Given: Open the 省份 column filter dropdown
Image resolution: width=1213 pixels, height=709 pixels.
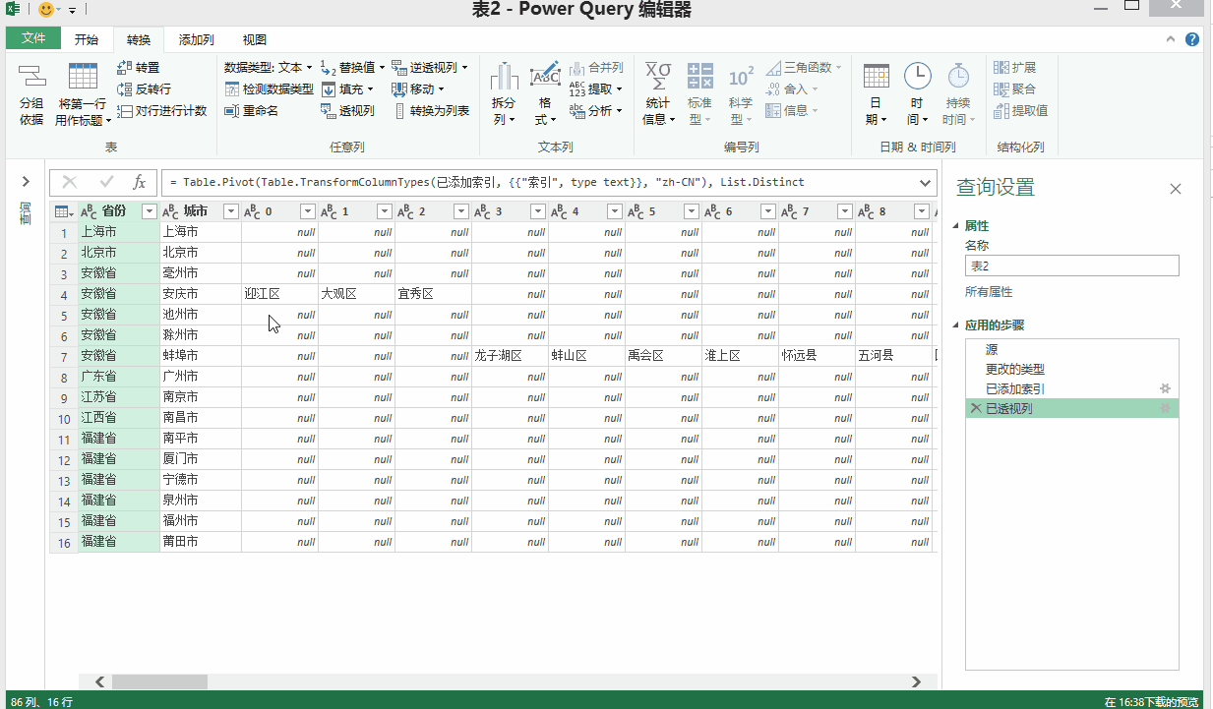Looking at the screenshot, I should (150, 211).
